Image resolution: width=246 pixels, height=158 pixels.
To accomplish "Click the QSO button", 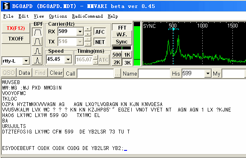I will click(8, 73).
